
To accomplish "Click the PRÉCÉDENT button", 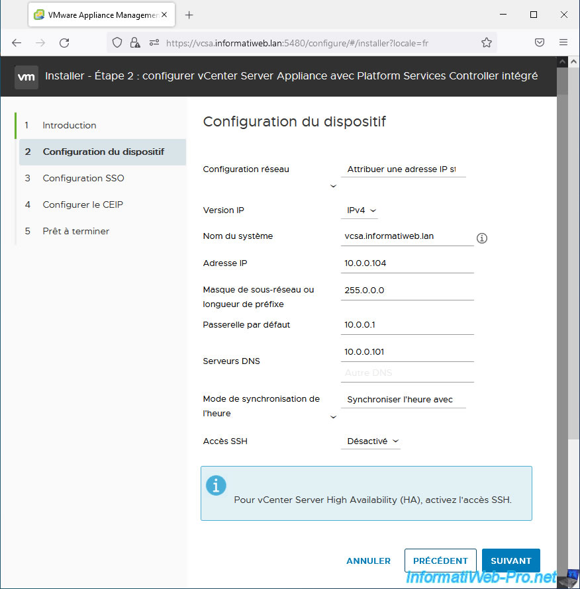I will 440,561.
